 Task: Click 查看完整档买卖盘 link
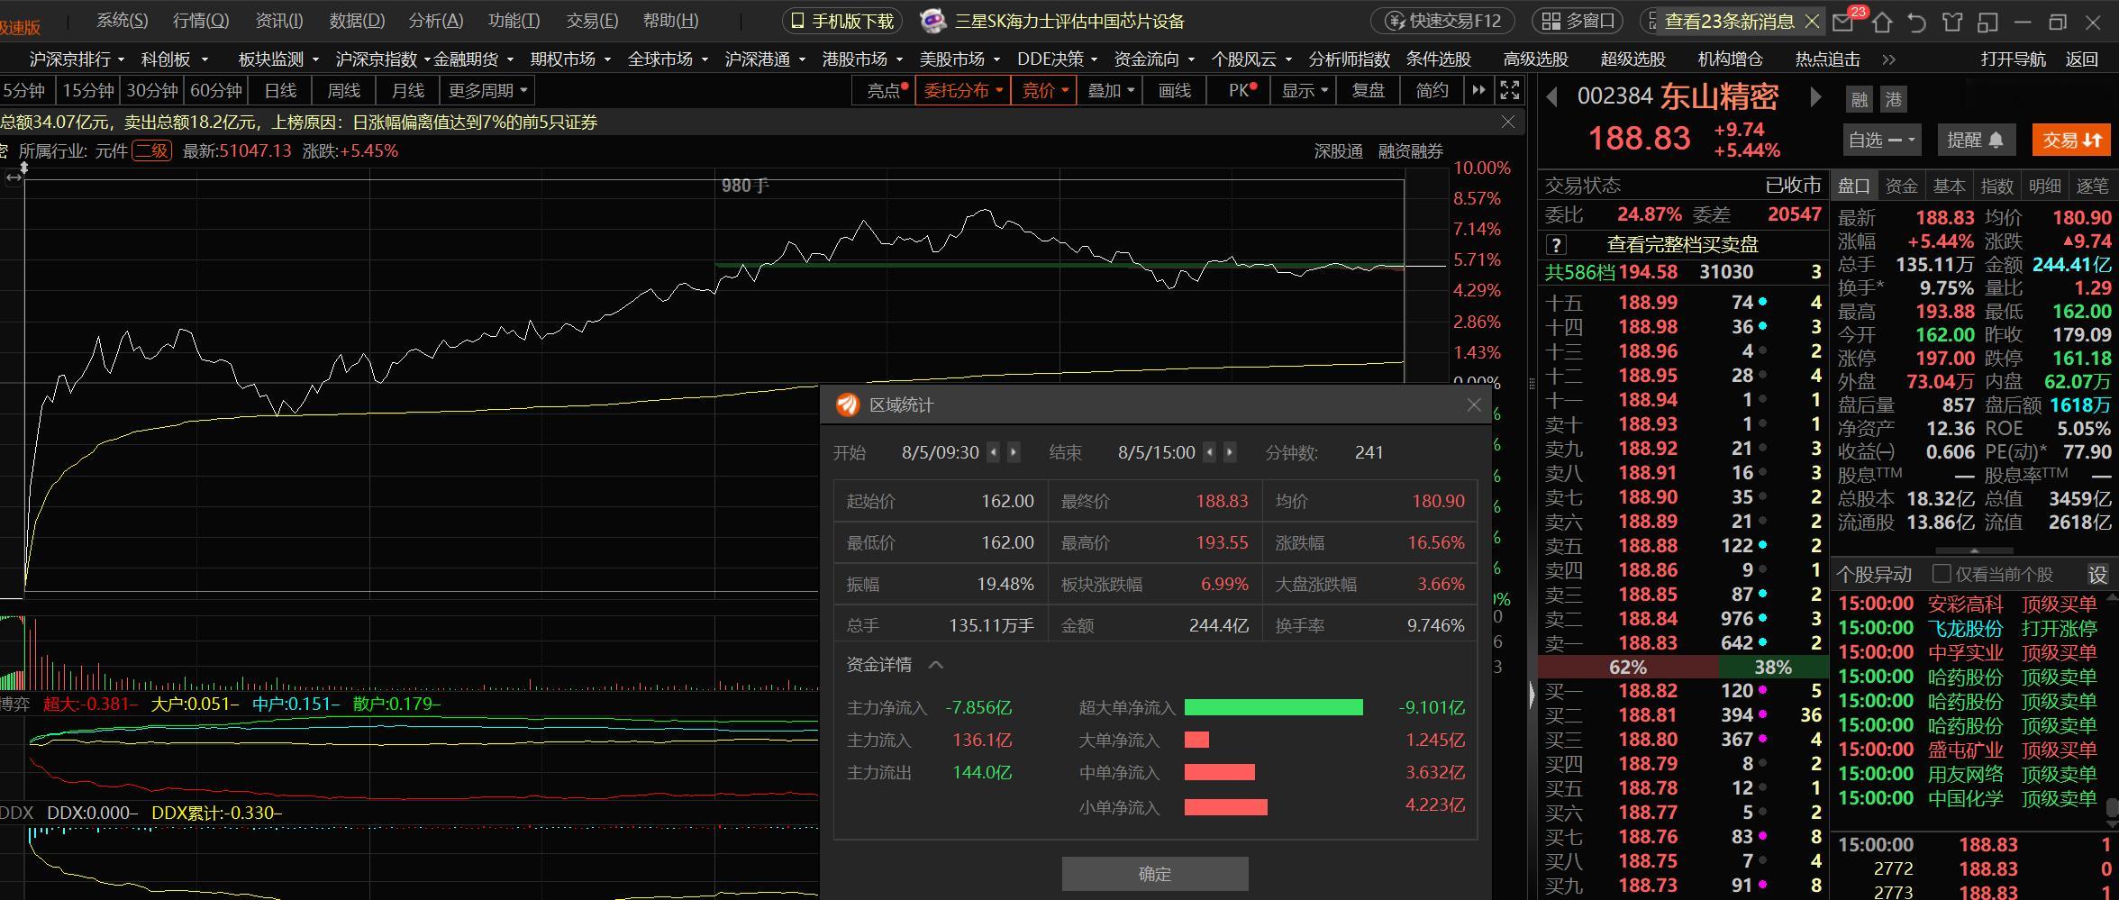pos(1682,244)
